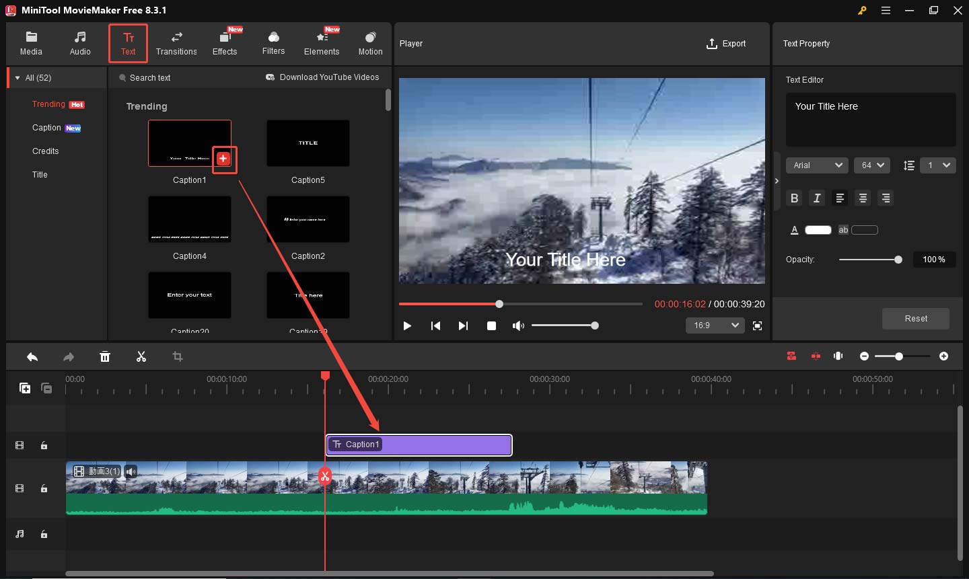Image resolution: width=969 pixels, height=579 pixels.
Task: Click the Export button
Action: point(726,44)
